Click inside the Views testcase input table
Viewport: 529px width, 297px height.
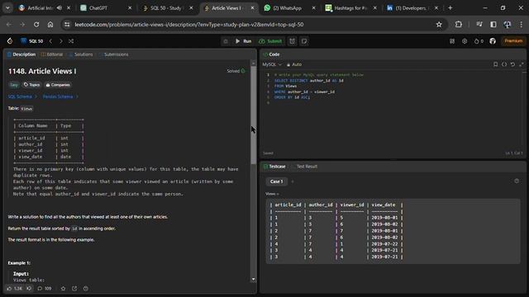tap(393, 231)
